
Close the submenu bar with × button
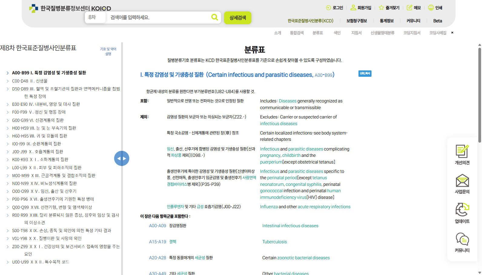click(x=452, y=33)
